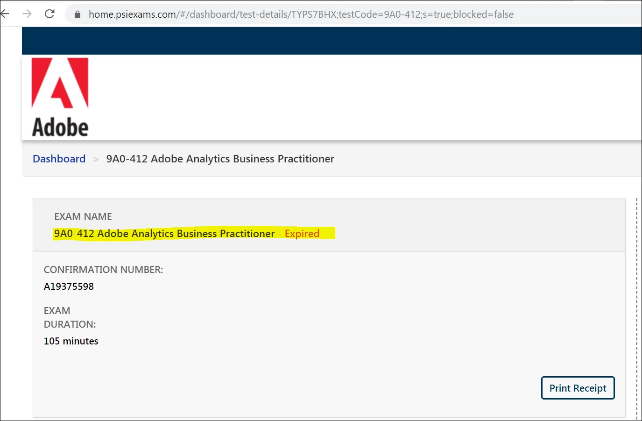
Task: Click the browser reload icon
Action: (49, 14)
